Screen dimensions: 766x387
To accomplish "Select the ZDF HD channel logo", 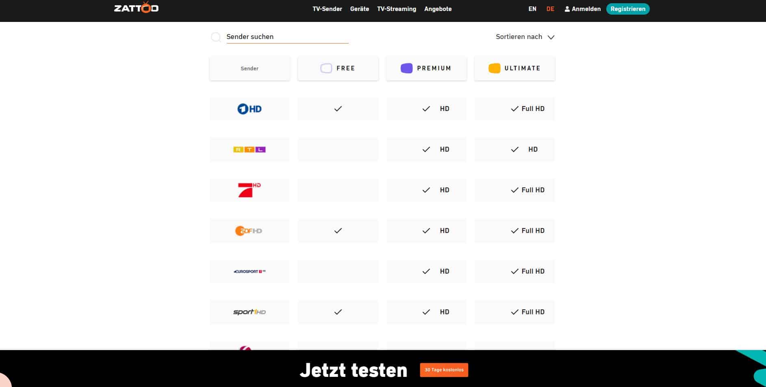I will [x=249, y=231].
